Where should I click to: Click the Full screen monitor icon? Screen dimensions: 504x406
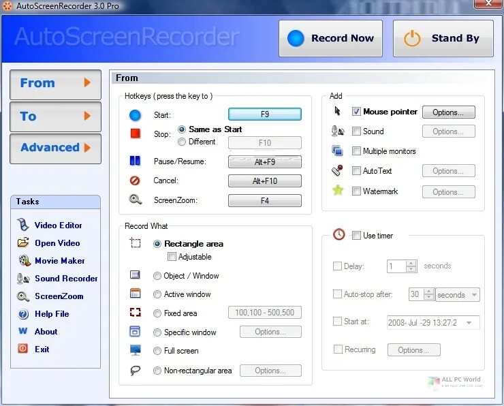[136, 350]
